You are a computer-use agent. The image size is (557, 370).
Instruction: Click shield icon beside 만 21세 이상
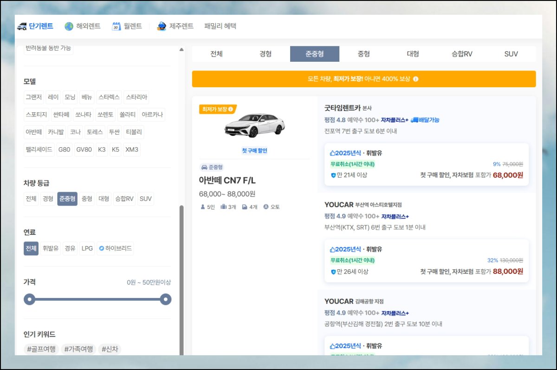click(333, 175)
